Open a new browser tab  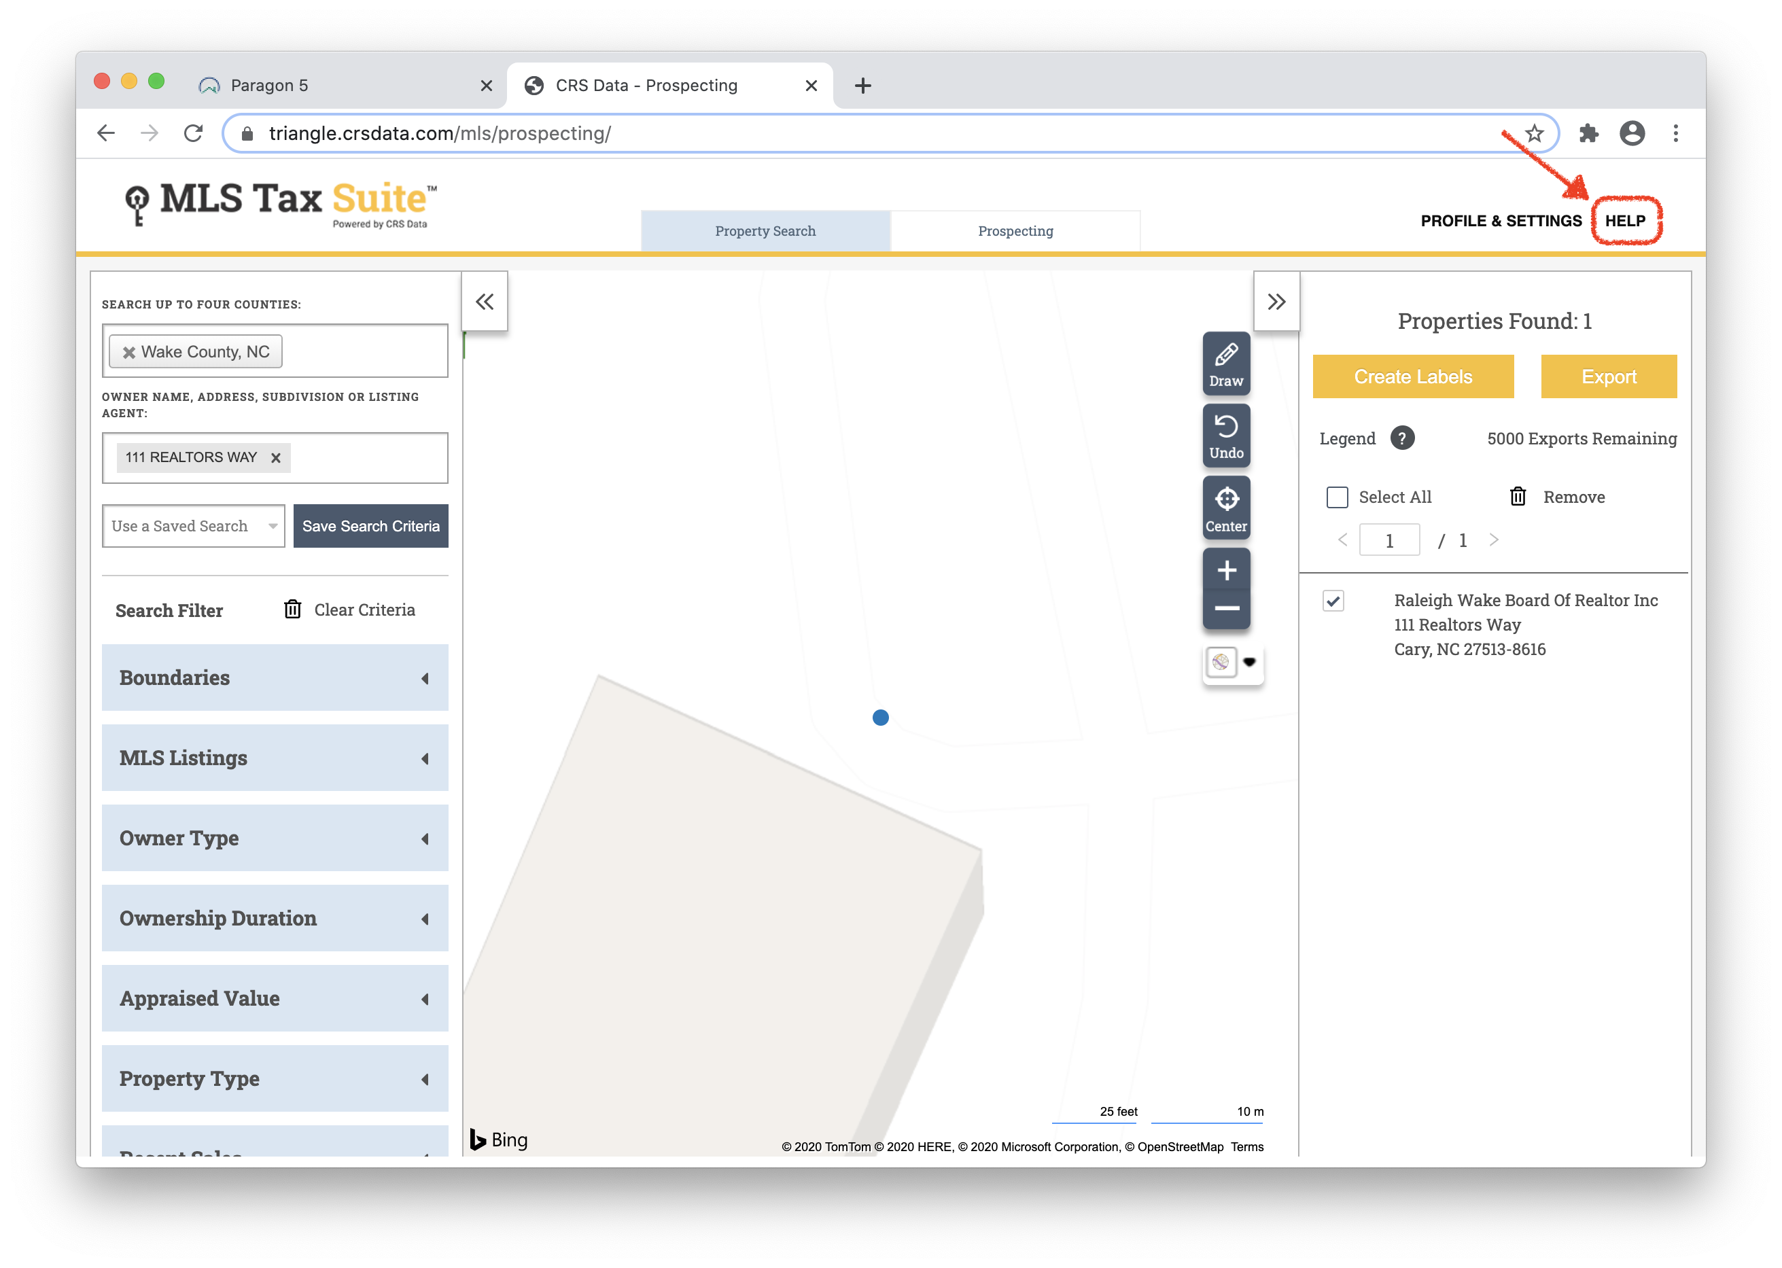862,85
